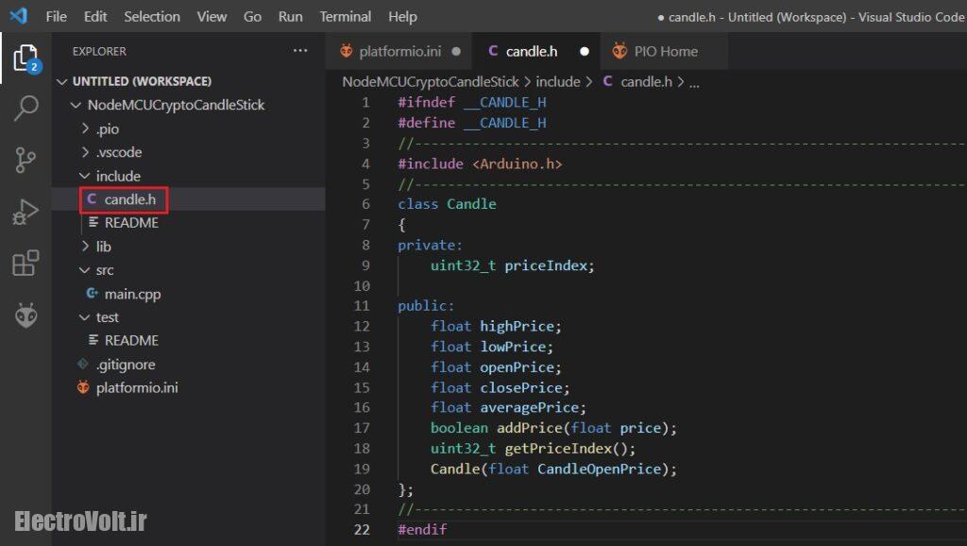This screenshot has height=546, width=967.
Task: Open the Terminal menu
Action: click(346, 16)
